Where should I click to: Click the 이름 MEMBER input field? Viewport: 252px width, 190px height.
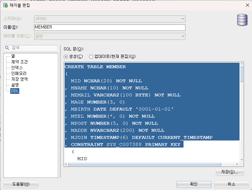[110, 28]
